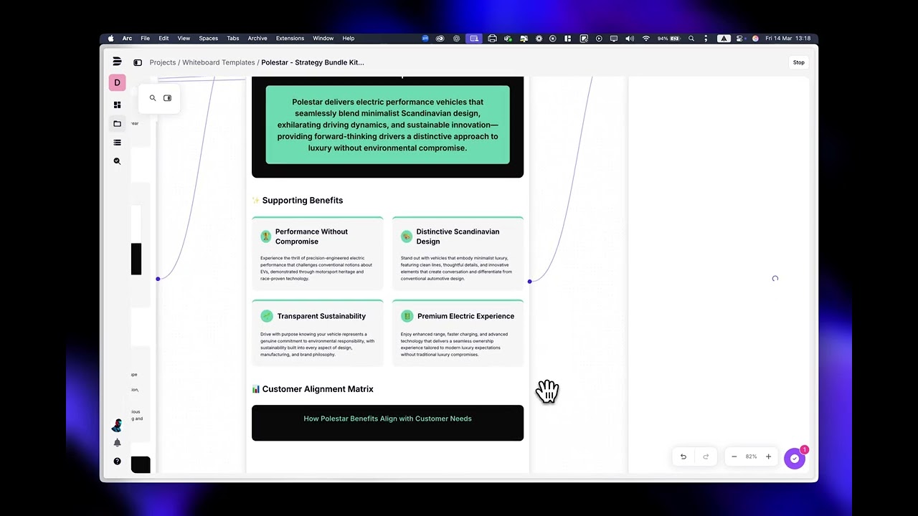Zoom out with the minus button
Image resolution: width=918 pixels, height=516 pixels.
click(734, 457)
